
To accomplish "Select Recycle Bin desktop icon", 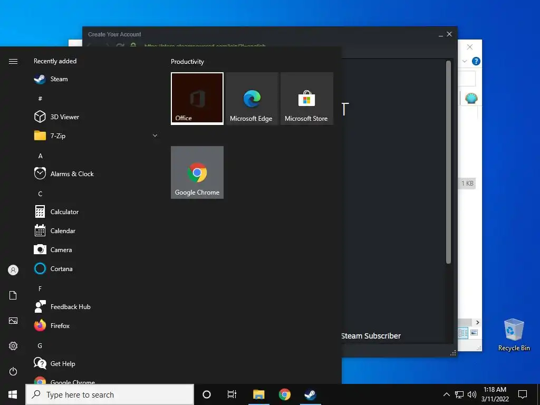I will tap(514, 335).
